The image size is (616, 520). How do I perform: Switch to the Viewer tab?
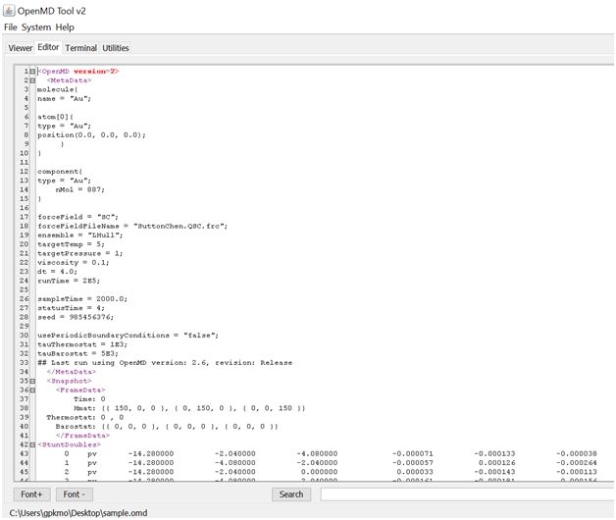21,48
